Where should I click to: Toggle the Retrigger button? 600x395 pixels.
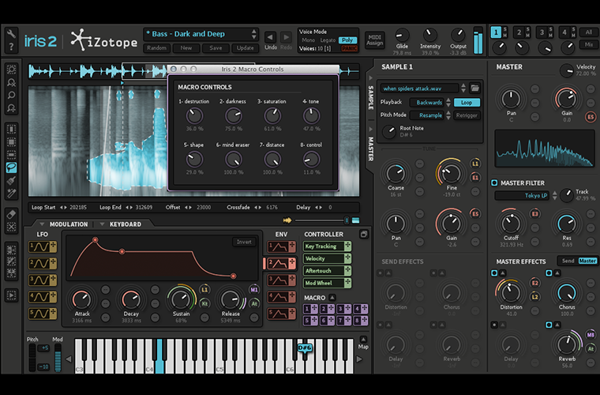467,115
